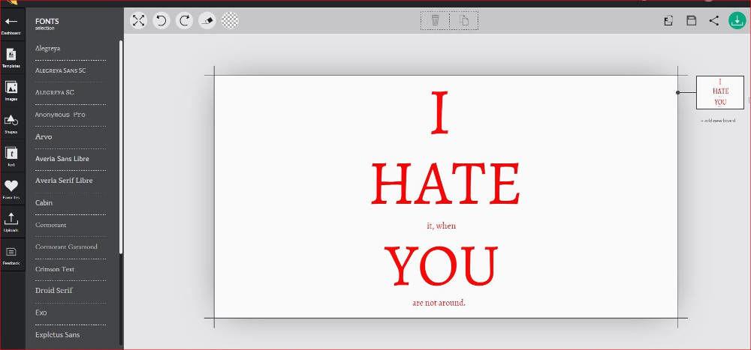
Task: Open the Uploads panel
Action: click(x=11, y=221)
